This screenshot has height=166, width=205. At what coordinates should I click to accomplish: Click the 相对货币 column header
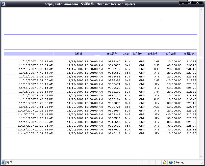[x=152, y=54]
